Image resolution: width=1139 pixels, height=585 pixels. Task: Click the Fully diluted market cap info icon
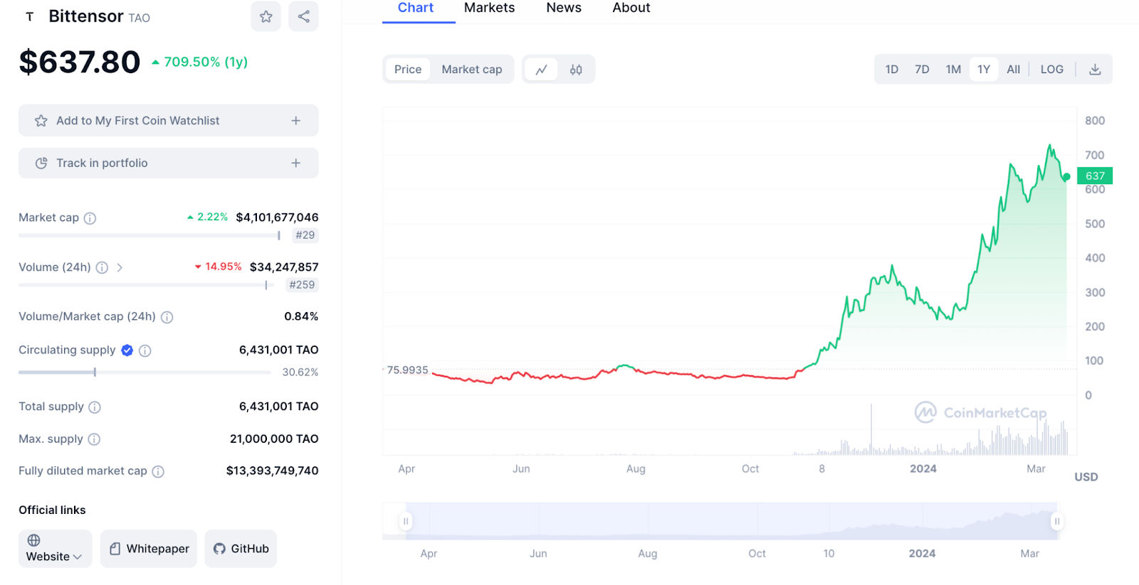pyautogui.click(x=158, y=471)
